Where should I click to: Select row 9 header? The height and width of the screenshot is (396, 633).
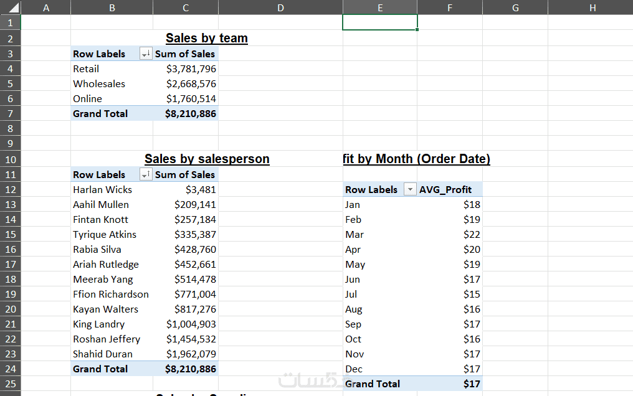click(x=10, y=143)
